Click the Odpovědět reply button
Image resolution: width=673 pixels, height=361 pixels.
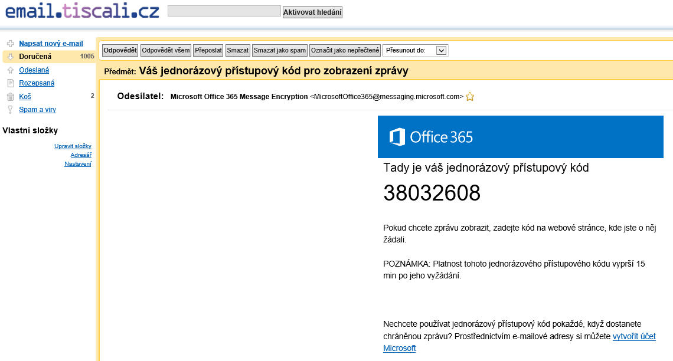point(120,51)
